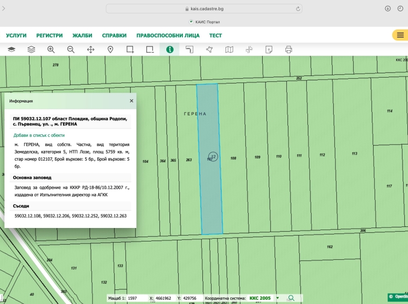The image size is (408, 304).
Task: Toggle the info identify tool
Action: (170, 49)
